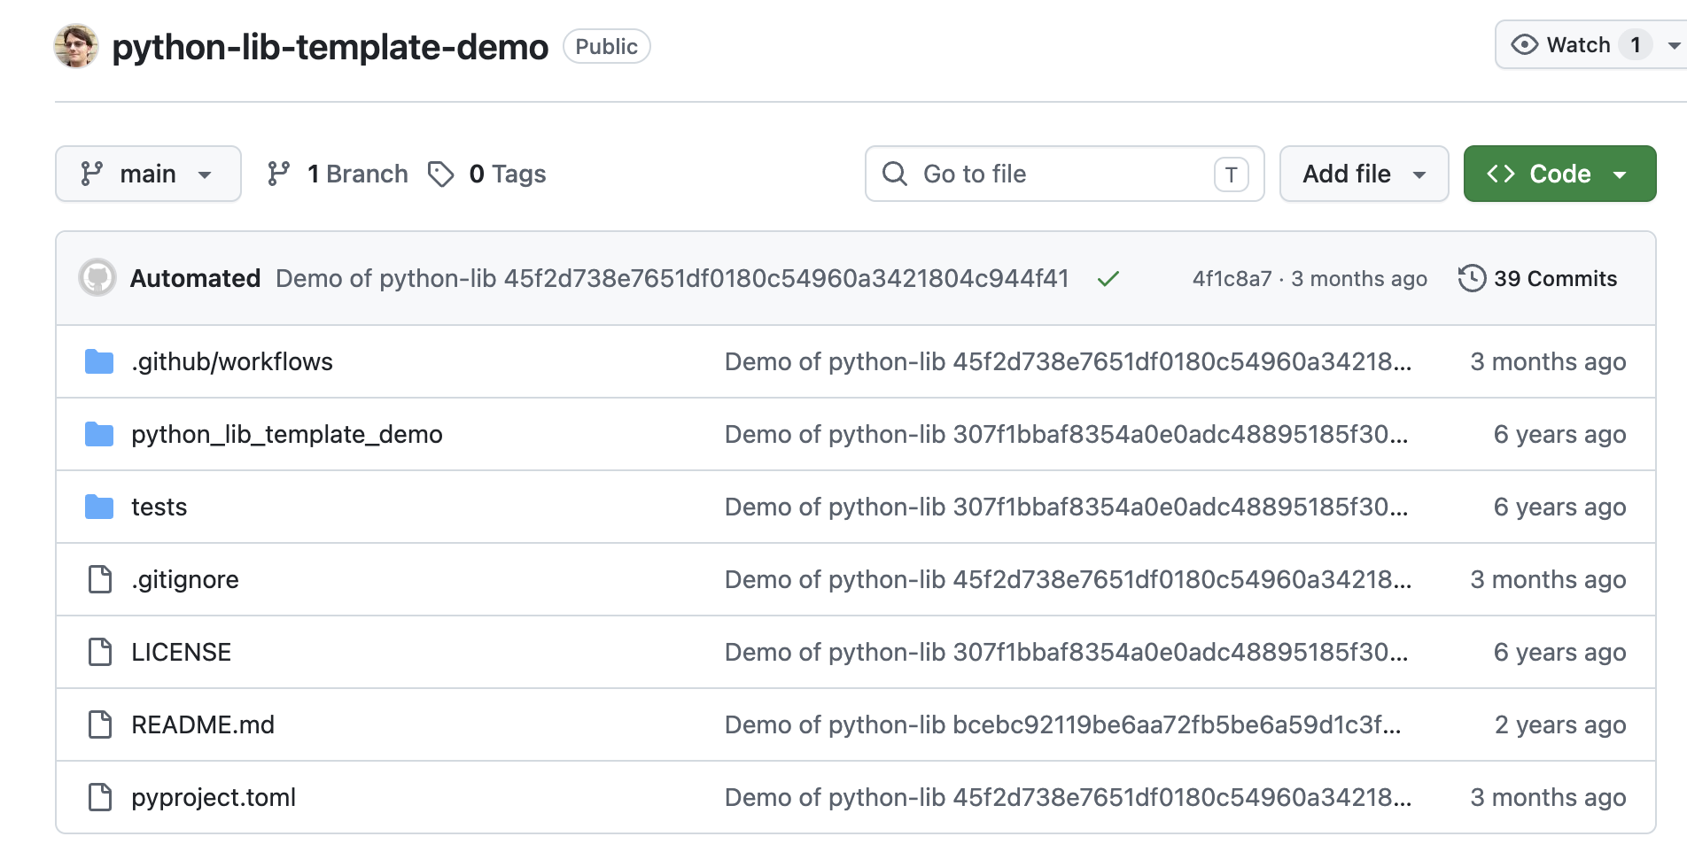Click the branch icon beside "1 Branch"
The height and width of the screenshot is (852, 1687).
pyautogui.click(x=280, y=174)
